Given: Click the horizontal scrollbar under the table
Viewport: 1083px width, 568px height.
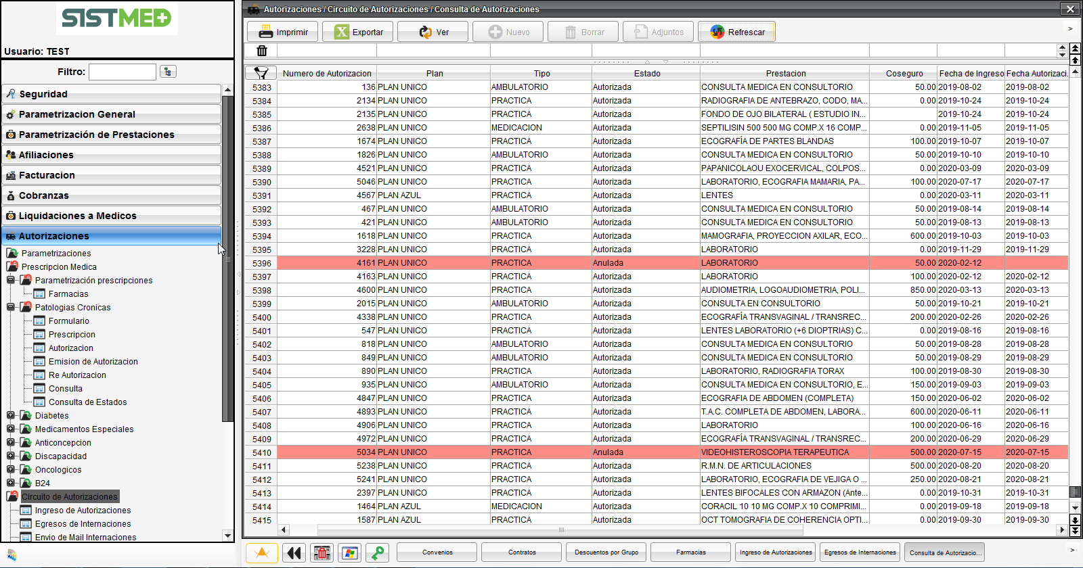Looking at the screenshot, I should [562, 530].
